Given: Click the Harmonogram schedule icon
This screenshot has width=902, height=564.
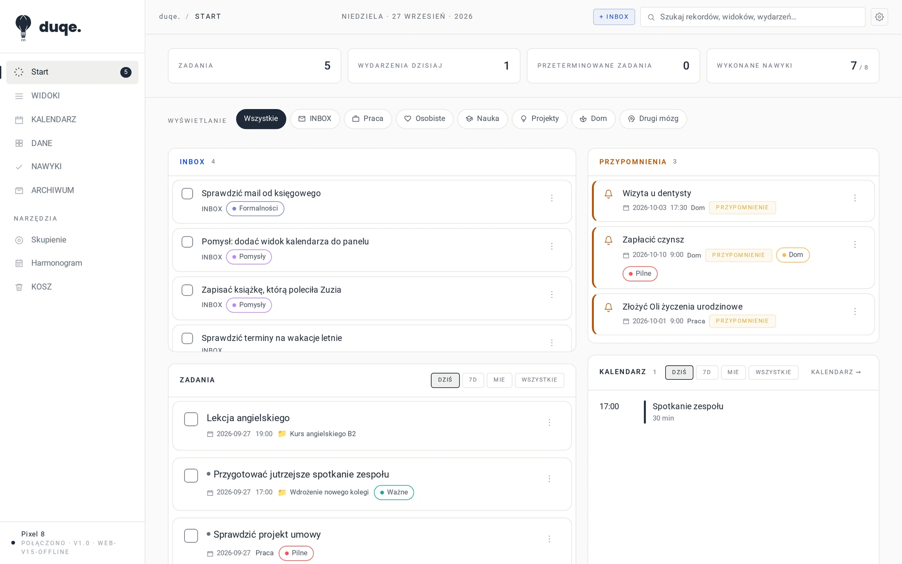Looking at the screenshot, I should pos(19,264).
